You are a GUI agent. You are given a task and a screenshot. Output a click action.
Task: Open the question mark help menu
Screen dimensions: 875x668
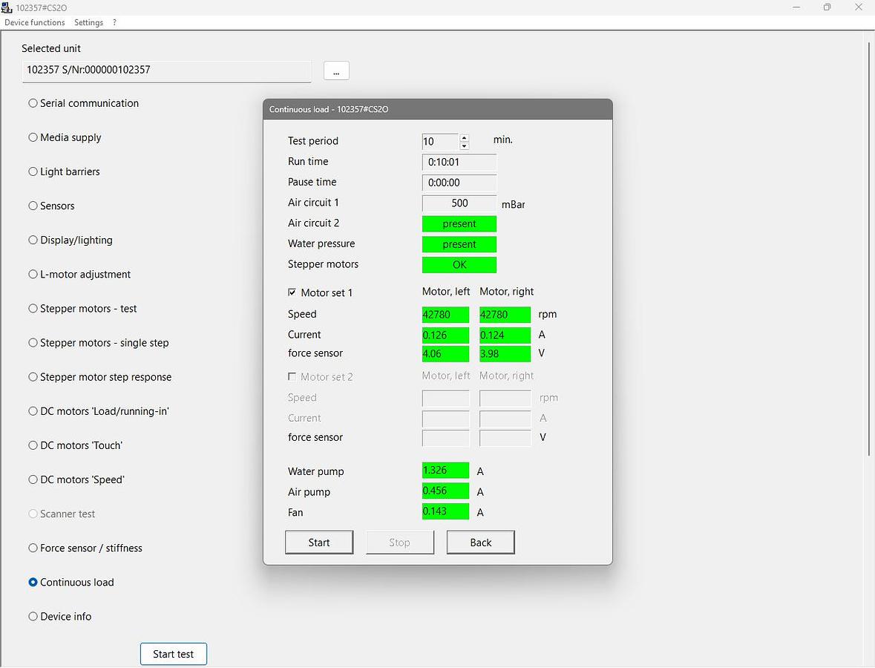click(x=114, y=22)
